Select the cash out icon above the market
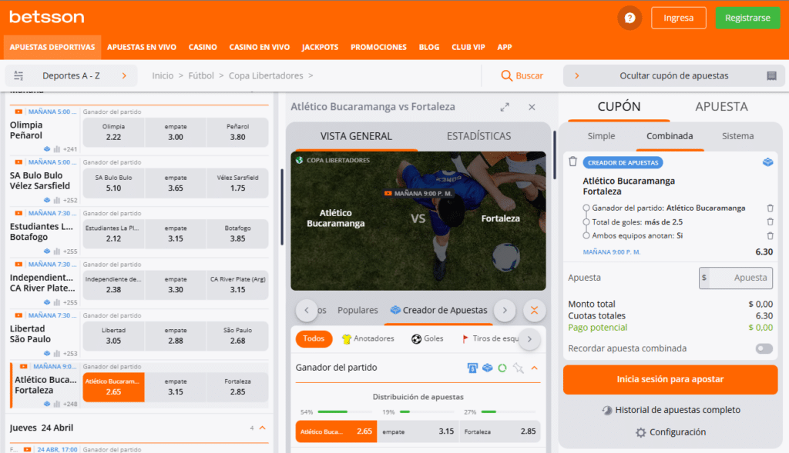The height and width of the screenshot is (453, 789). click(472, 368)
